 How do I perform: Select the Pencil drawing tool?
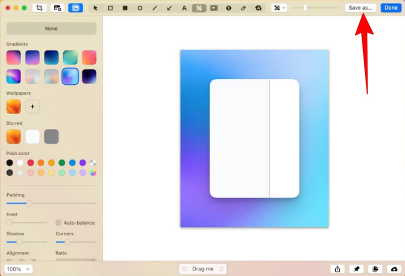pyautogui.click(x=244, y=8)
